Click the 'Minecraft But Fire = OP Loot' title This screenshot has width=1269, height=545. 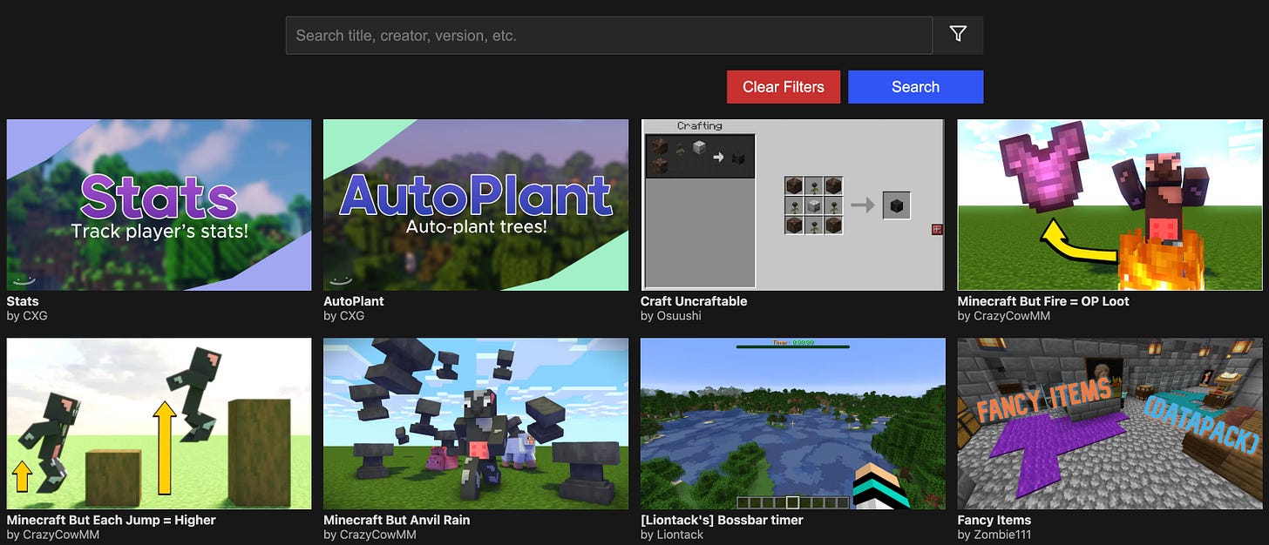pyautogui.click(x=1043, y=301)
